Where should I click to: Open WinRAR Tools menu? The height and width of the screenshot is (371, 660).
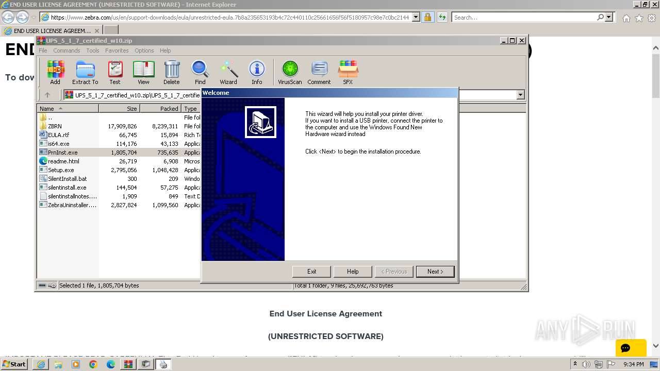tap(93, 50)
